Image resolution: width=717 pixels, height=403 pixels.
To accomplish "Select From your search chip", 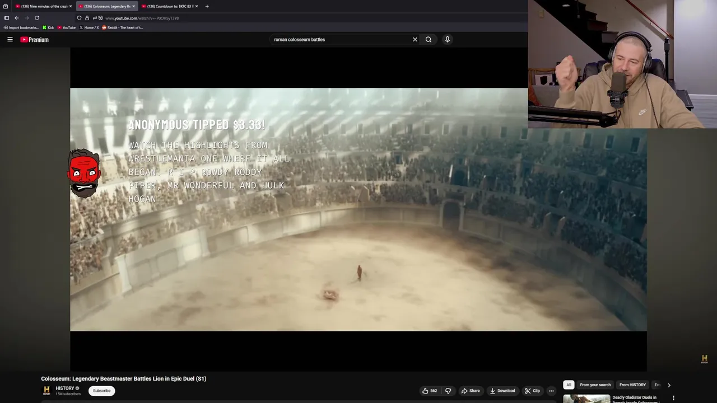I will (595, 385).
